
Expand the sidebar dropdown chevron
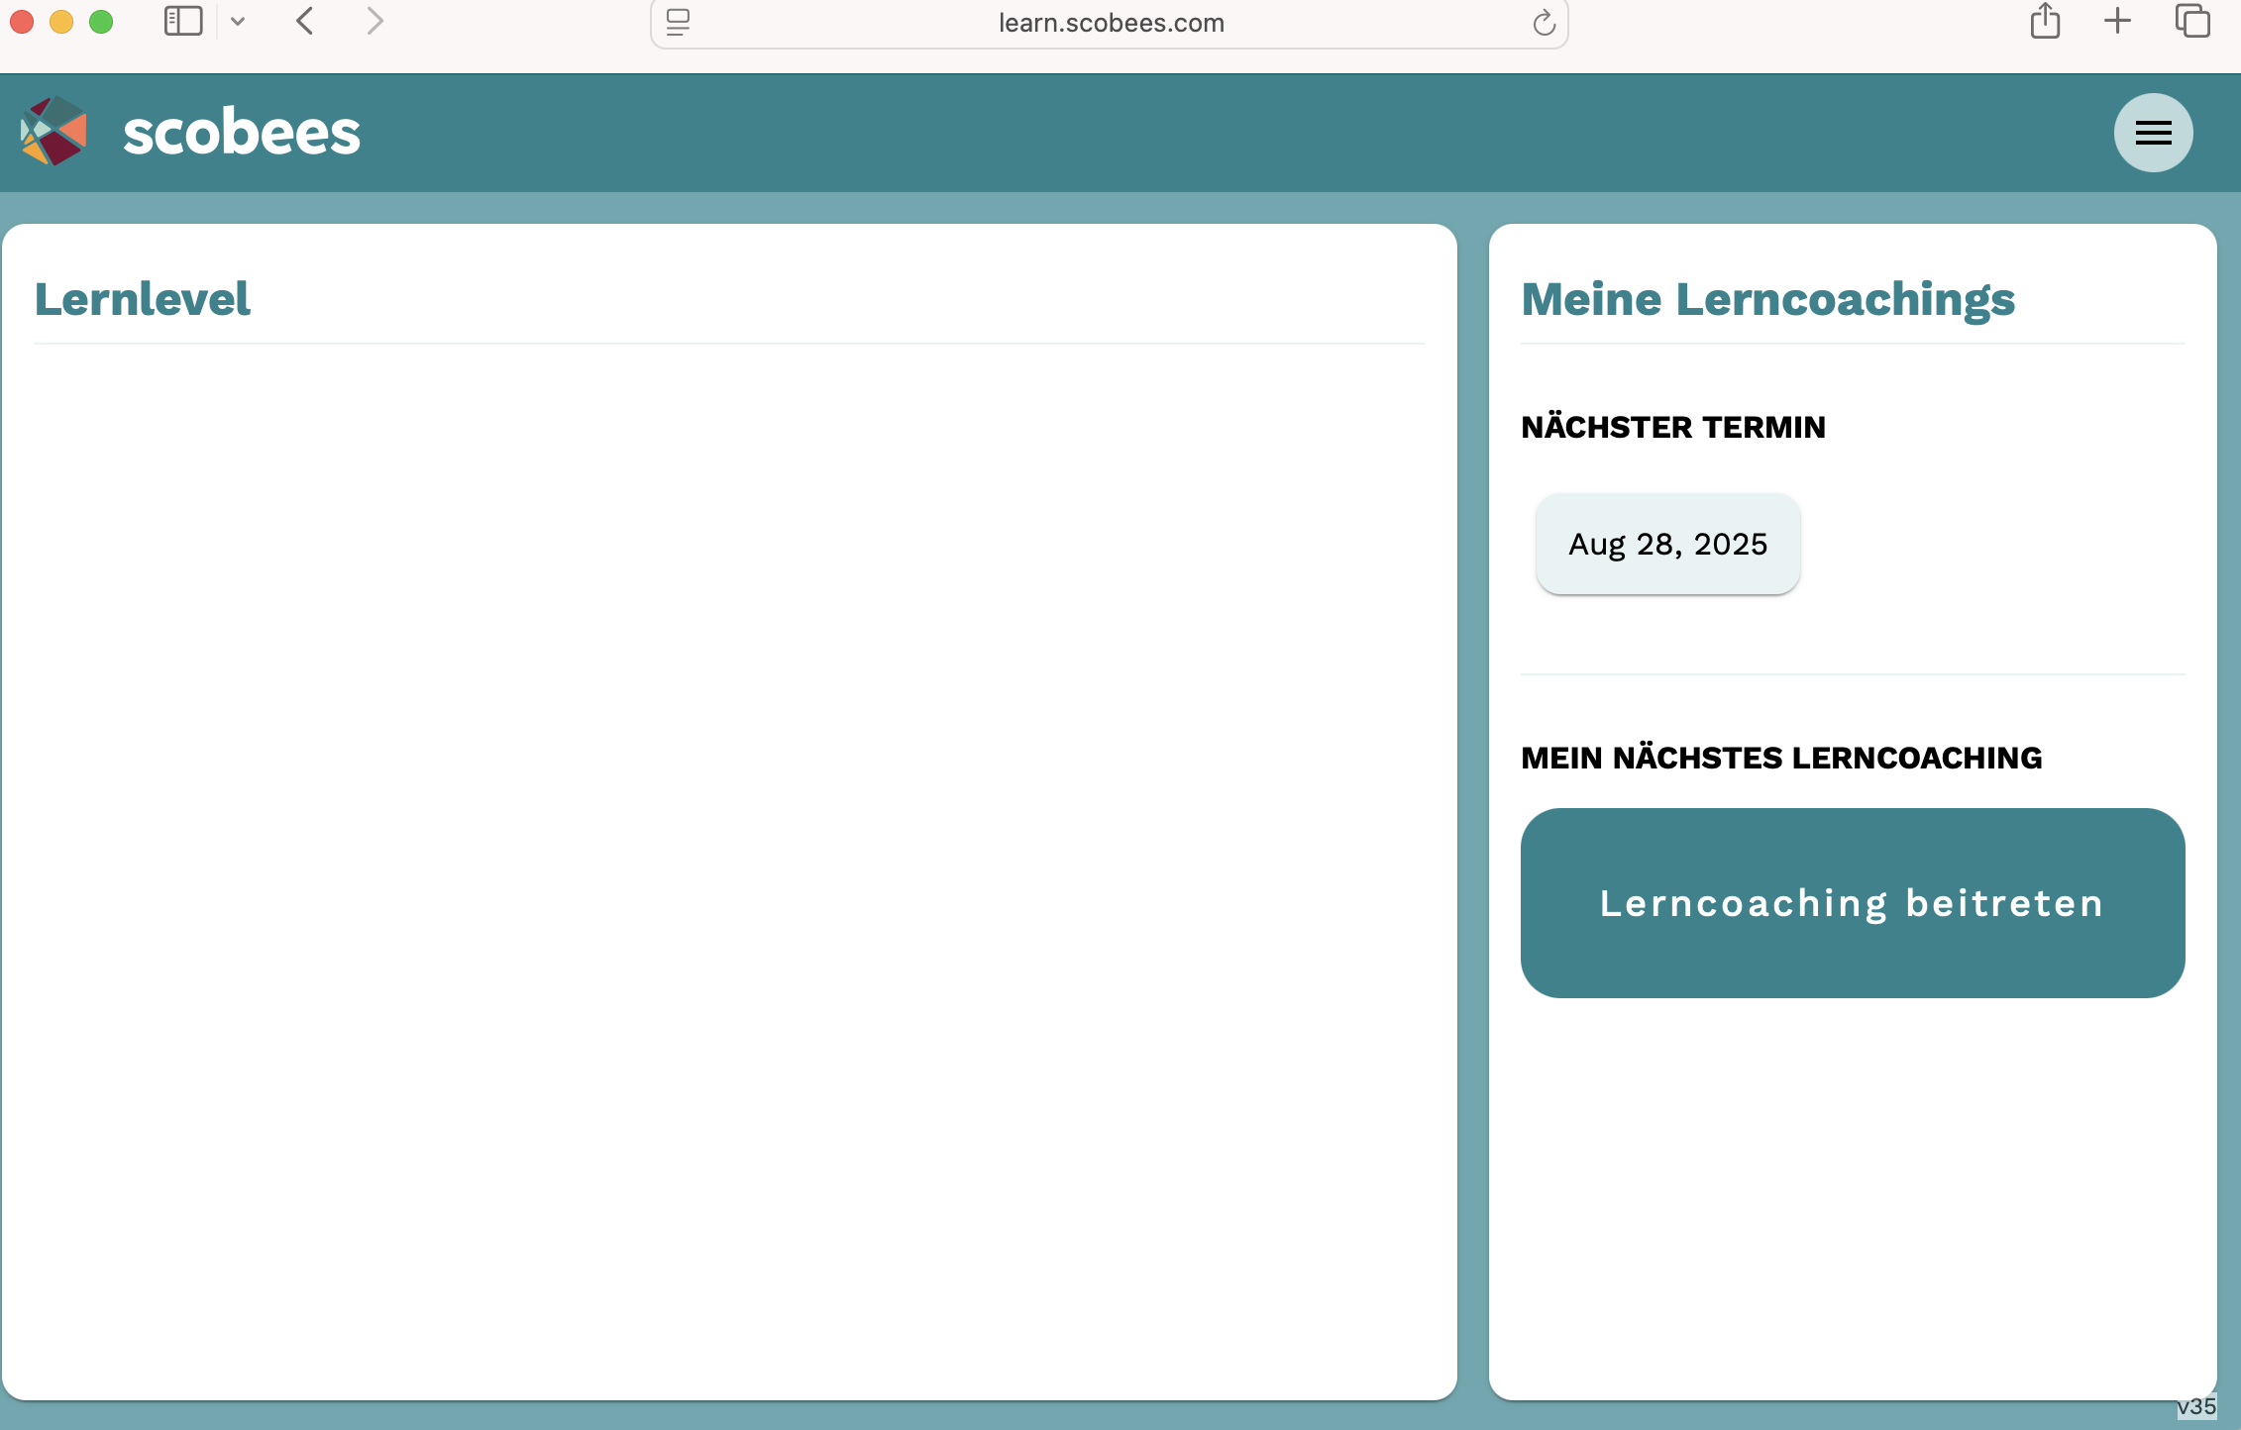[x=238, y=21]
